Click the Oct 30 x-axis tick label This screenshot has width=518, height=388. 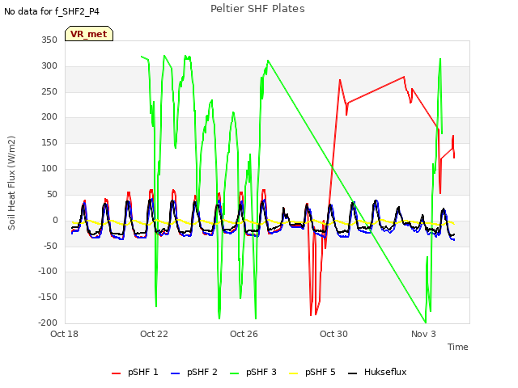(x=333, y=334)
